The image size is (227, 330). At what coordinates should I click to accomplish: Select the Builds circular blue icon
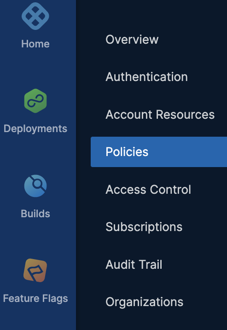(x=35, y=186)
